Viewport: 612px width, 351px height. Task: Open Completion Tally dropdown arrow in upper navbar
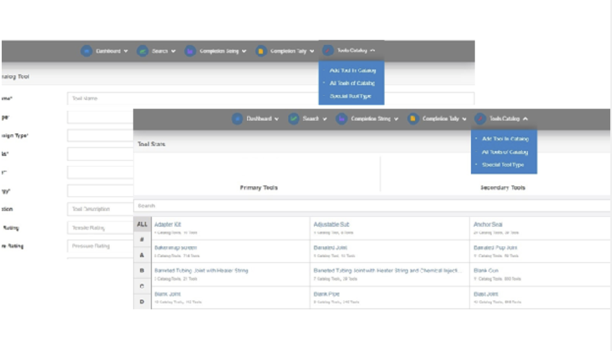pos(312,51)
